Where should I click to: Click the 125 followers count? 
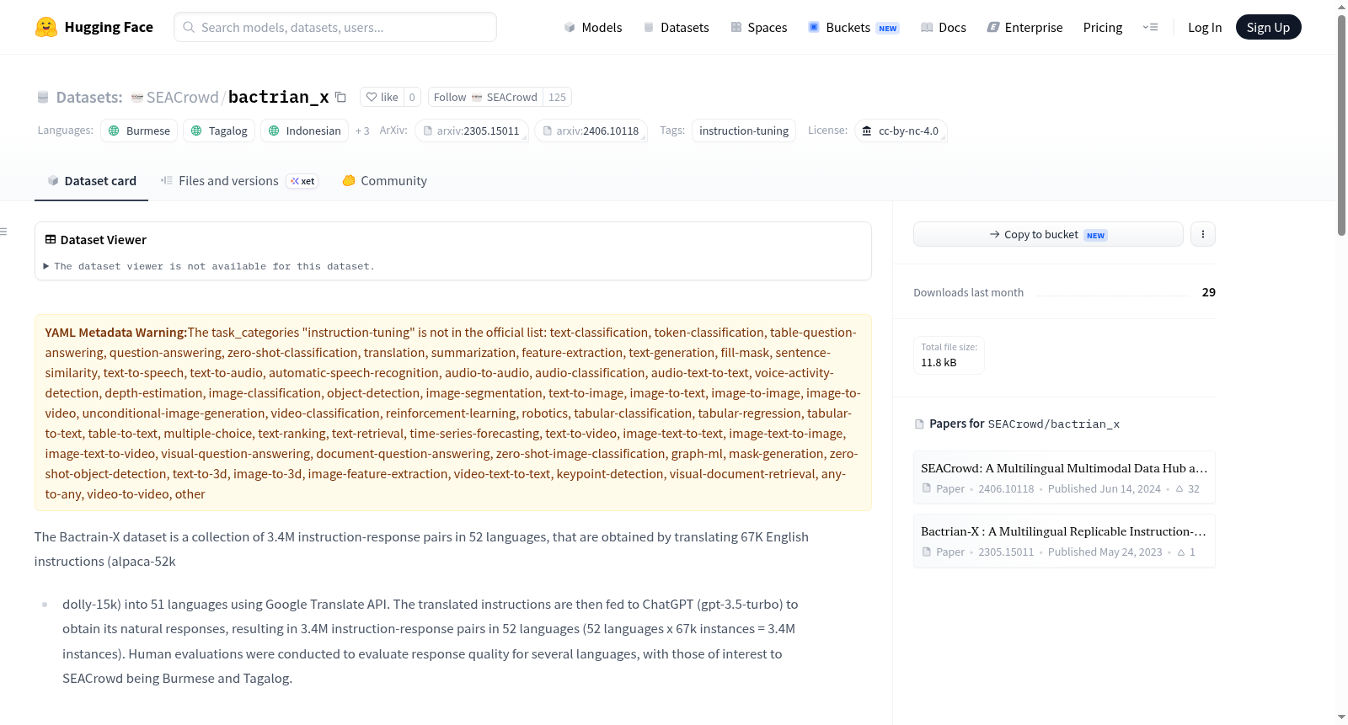(557, 97)
